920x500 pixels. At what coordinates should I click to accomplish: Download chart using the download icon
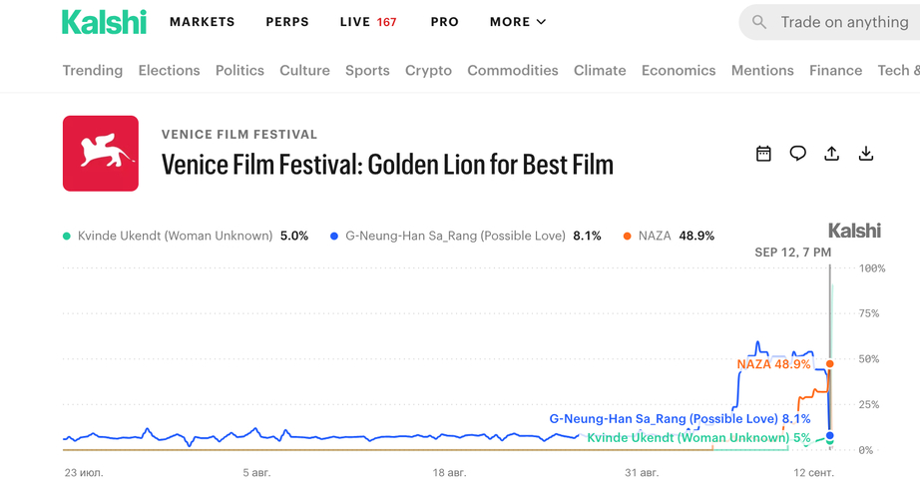coord(866,154)
